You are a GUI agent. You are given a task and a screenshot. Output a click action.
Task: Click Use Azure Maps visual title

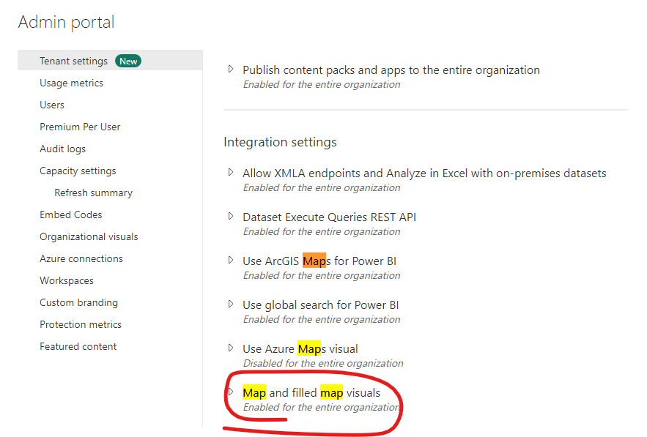pos(300,348)
